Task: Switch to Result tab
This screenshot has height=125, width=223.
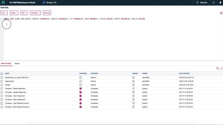Action: point(17,64)
